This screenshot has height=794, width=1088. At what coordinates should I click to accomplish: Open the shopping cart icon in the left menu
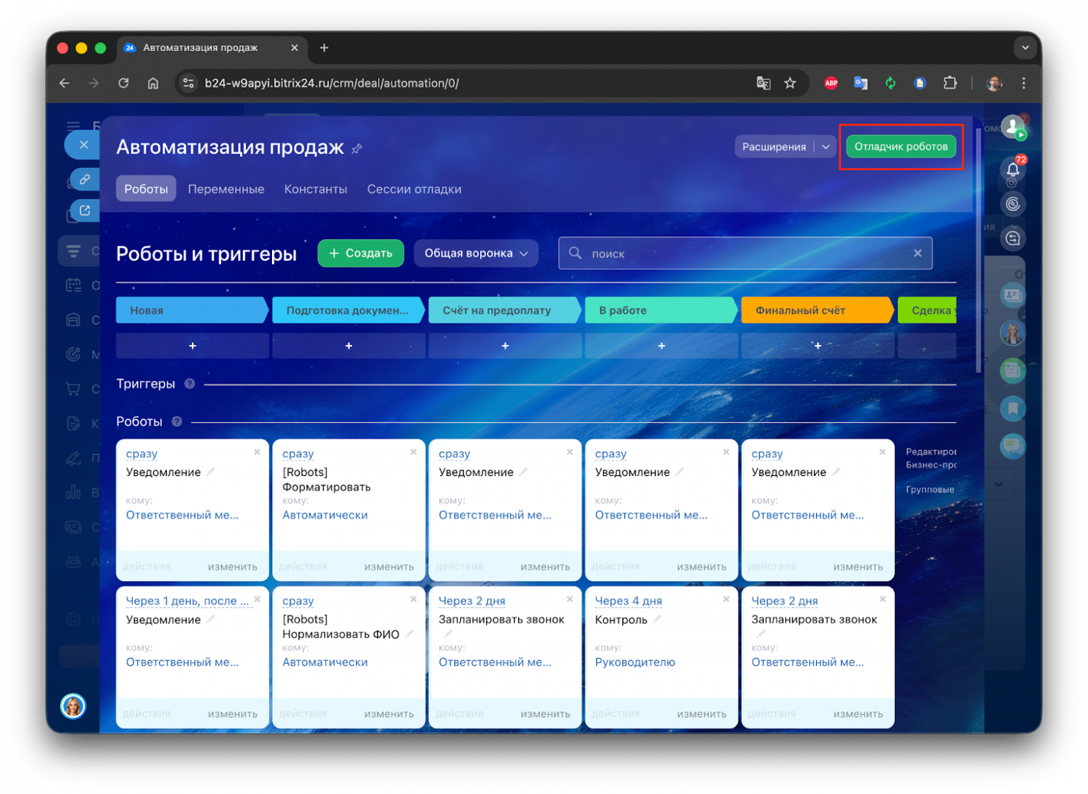(x=73, y=388)
